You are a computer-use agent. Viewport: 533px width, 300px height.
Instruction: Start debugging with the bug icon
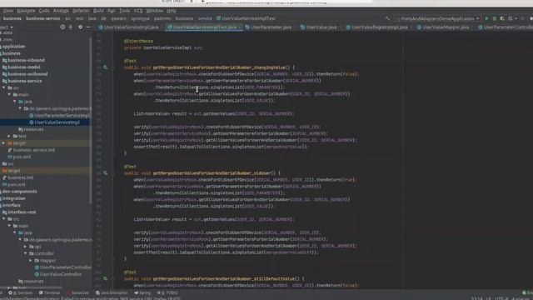pyautogui.click(x=495, y=18)
